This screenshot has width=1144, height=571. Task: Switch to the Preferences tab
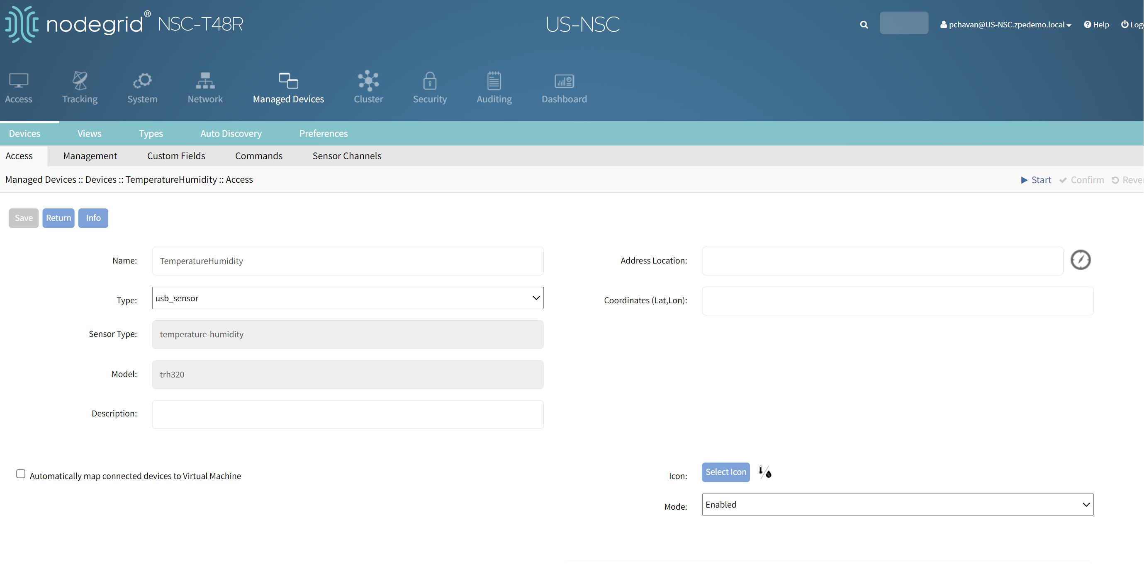tap(323, 133)
